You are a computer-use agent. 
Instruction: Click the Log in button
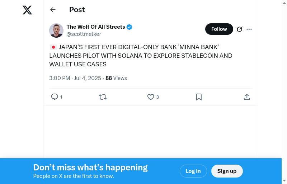[x=193, y=171]
